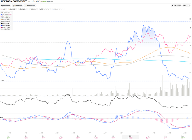Select the 10 år time range tab
Image resolution: width=192 pixels, height=140 pixels.
click(x=165, y=137)
